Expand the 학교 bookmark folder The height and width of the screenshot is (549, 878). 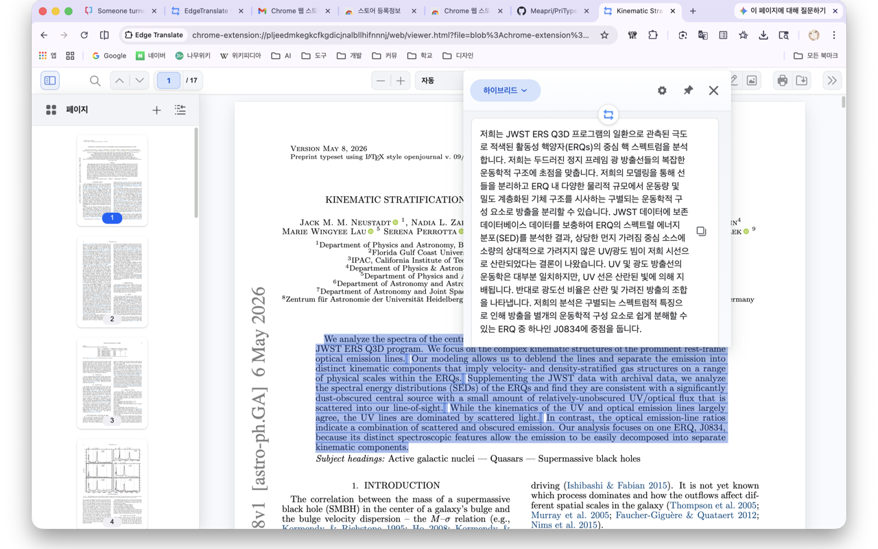click(420, 56)
